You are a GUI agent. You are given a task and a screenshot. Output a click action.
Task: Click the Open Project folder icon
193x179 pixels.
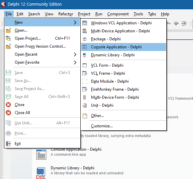(x=8, y=38)
